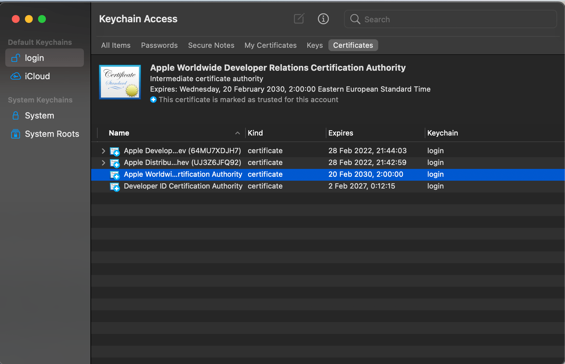Click the edit pencil icon
This screenshot has width=565, height=364.
[299, 19]
